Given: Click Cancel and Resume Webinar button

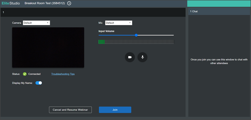Looking at the screenshot, I should pyautogui.click(x=70, y=110).
